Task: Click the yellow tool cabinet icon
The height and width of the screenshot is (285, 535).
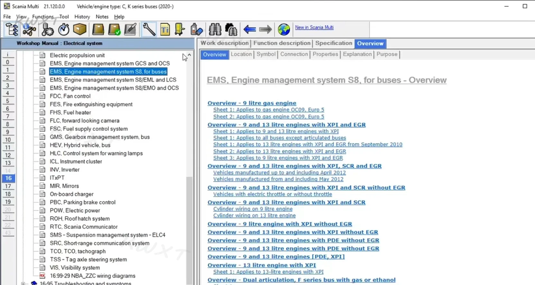Action: [x=180, y=30]
